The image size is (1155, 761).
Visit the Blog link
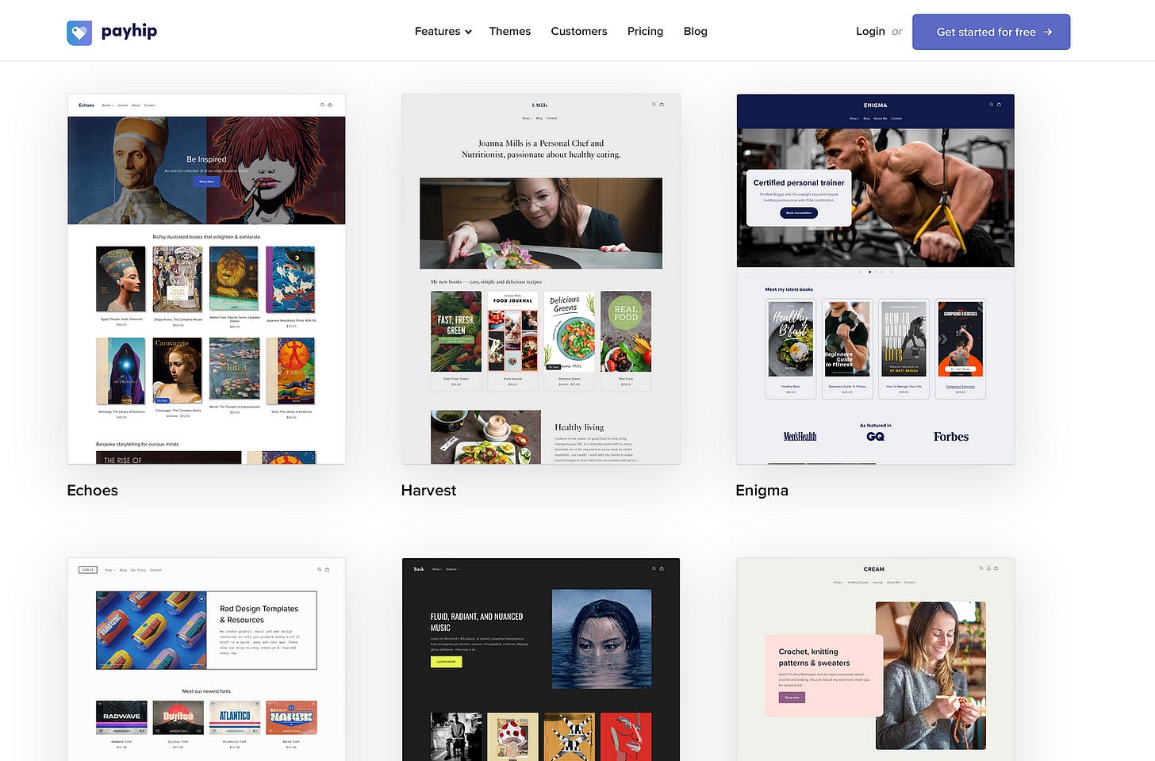click(696, 32)
